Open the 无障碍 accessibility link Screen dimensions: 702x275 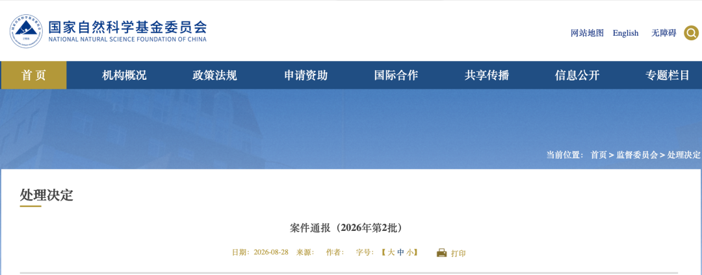point(664,33)
